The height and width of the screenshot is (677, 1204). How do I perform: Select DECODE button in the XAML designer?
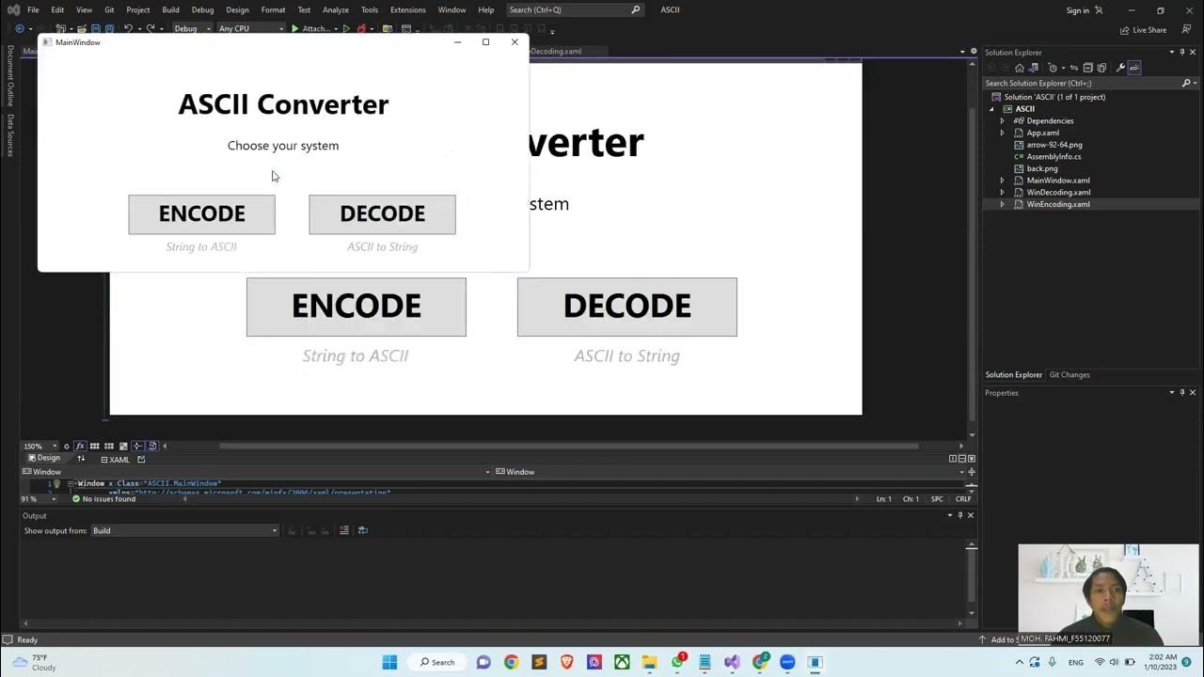pyautogui.click(x=627, y=307)
